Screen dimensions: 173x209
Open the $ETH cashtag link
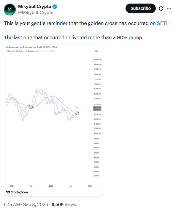tap(163, 23)
